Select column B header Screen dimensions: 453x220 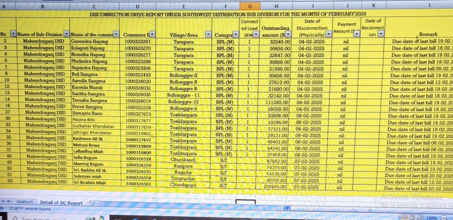tap(42, 6)
